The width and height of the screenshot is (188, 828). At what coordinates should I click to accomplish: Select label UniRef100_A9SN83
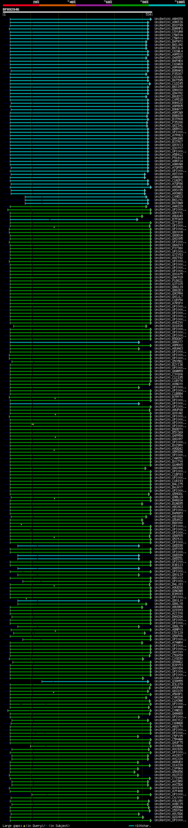pyautogui.click(x=169, y=187)
